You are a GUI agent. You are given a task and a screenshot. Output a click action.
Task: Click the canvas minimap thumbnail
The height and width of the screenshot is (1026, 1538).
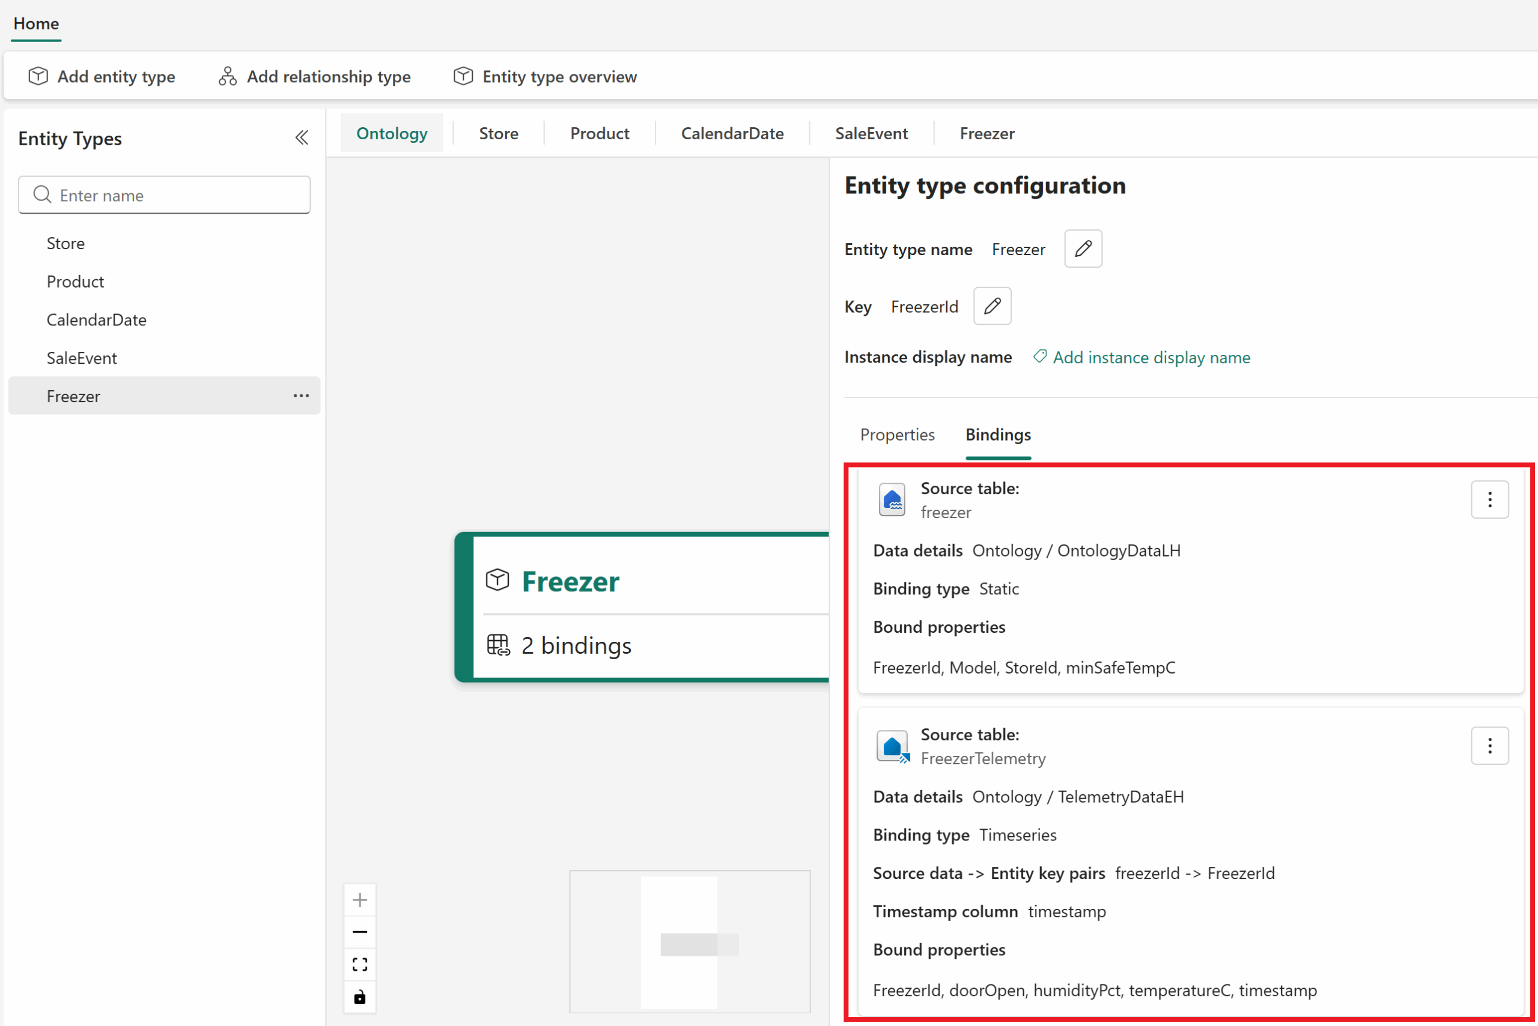click(690, 941)
